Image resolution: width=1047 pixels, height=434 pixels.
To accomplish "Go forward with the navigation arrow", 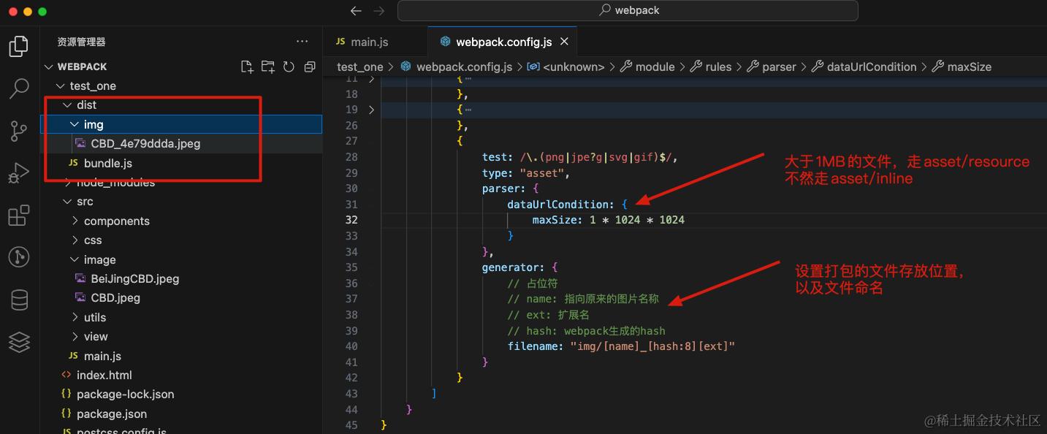I will 378,11.
